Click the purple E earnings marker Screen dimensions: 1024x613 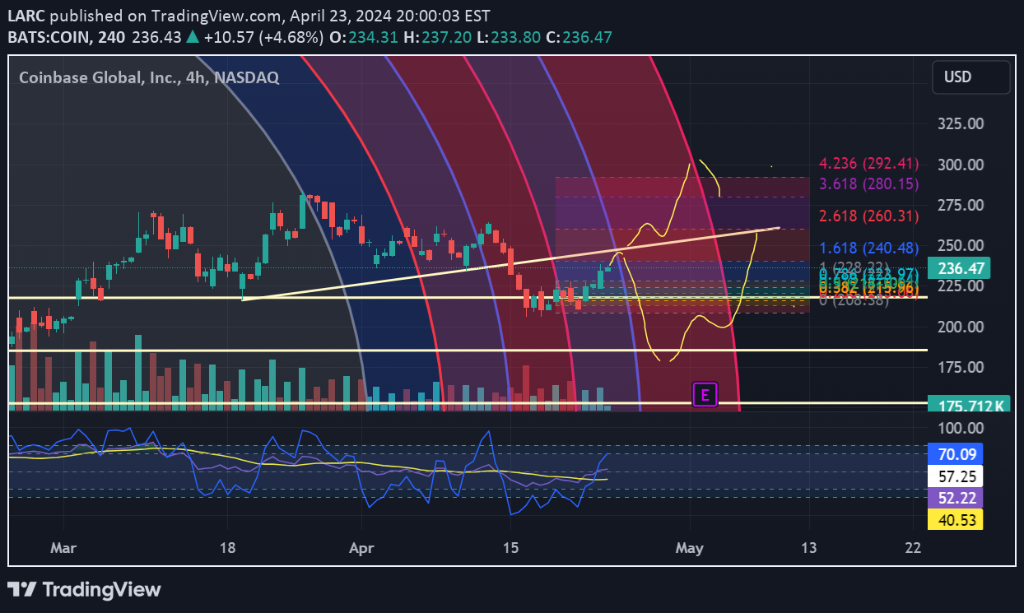click(705, 395)
